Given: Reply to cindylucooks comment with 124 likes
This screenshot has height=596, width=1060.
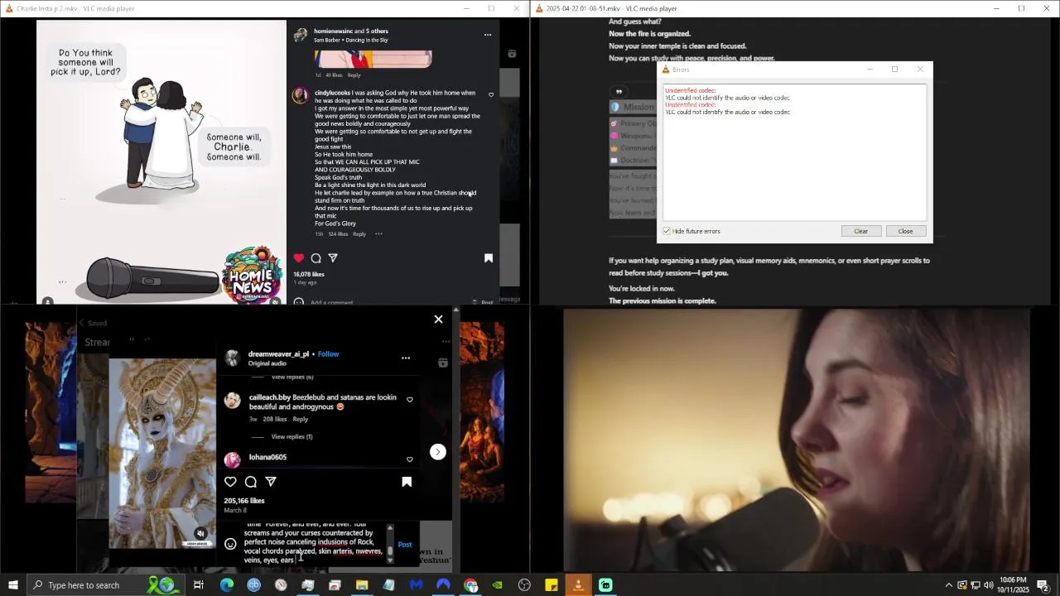Looking at the screenshot, I should [359, 234].
